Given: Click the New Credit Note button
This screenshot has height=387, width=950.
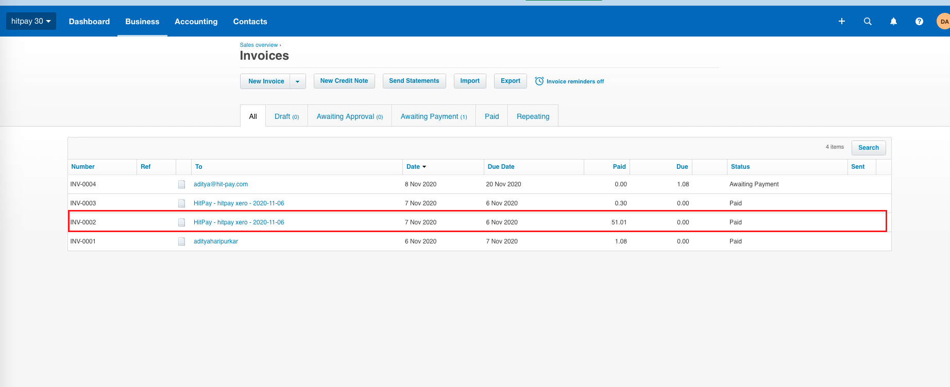Looking at the screenshot, I should (x=344, y=81).
